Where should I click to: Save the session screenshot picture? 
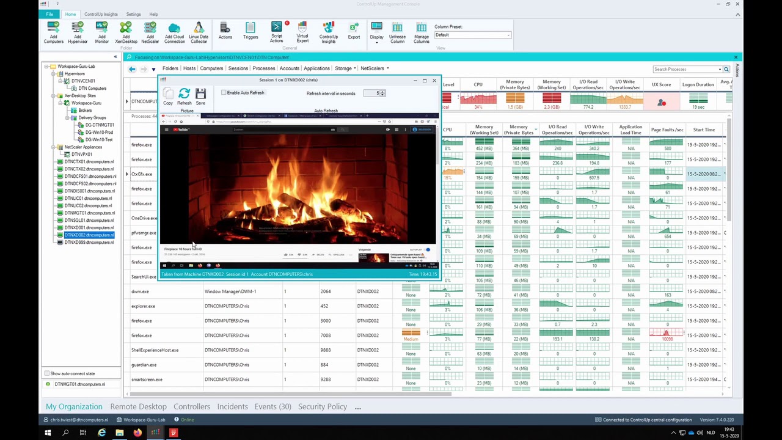pyautogui.click(x=200, y=97)
